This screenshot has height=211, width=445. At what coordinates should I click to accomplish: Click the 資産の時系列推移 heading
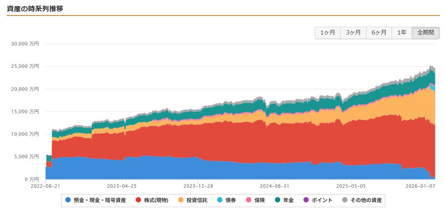pyautogui.click(x=35, y=9)
